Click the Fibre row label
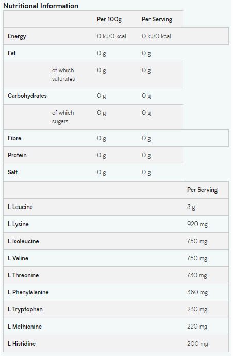Viewport: 233px width, 356px height. coord(14,138)
